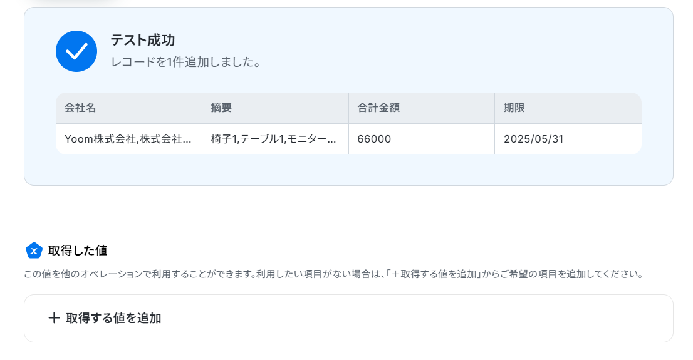Viewport: 693px width, 360px height.
Task: Click the Yoom株式会社 company name cell
Action: [x=128, y=139]
